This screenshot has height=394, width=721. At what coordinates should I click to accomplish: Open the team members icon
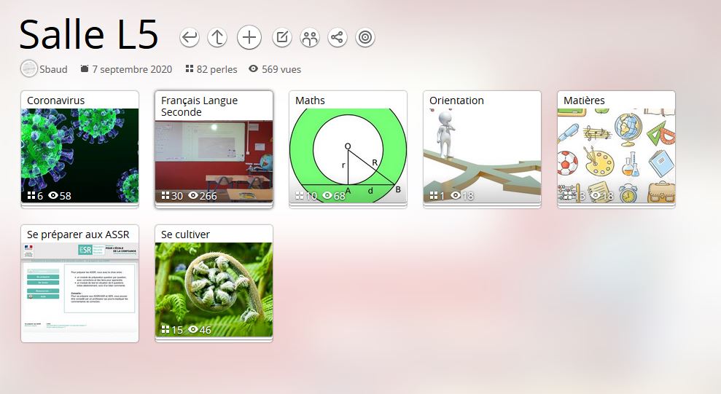[309, 37]
